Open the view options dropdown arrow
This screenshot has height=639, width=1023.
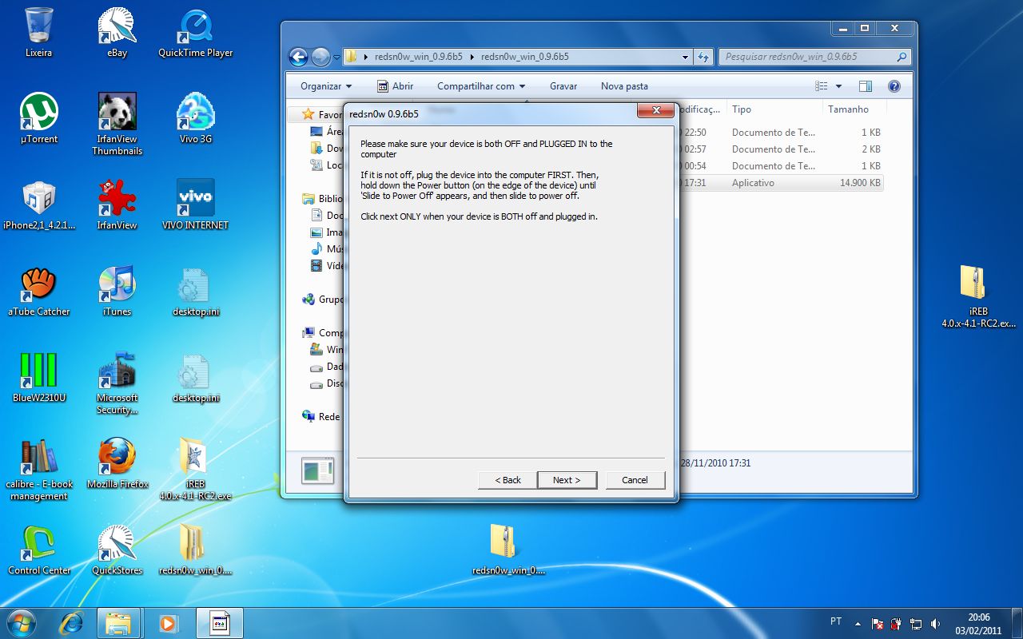(838, 86)
